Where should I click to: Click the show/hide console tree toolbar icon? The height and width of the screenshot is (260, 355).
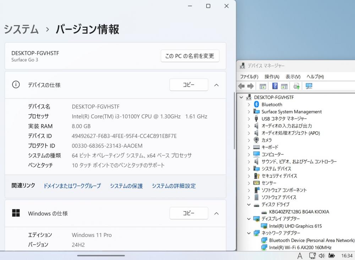(x=263, y=86)
